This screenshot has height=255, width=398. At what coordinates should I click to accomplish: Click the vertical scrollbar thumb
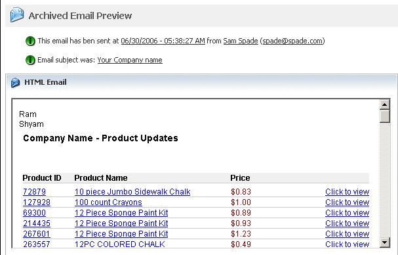[384, 116]
